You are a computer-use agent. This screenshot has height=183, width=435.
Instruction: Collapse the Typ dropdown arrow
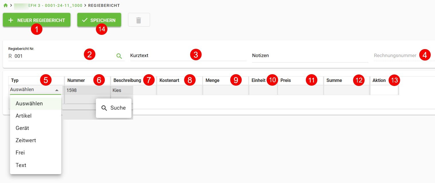point(57,90)
